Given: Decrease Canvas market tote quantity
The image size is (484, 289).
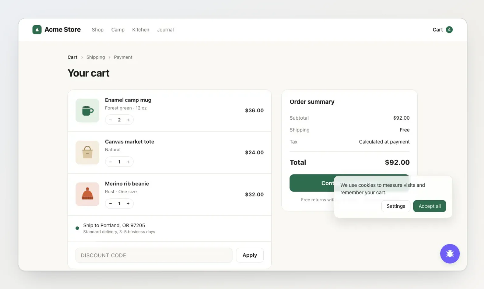Looking at the screenshot, I should (110, 162).
